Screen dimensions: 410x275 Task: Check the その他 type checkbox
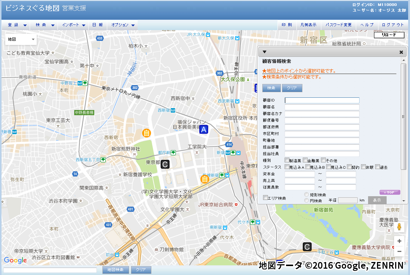tap(324, 160)
